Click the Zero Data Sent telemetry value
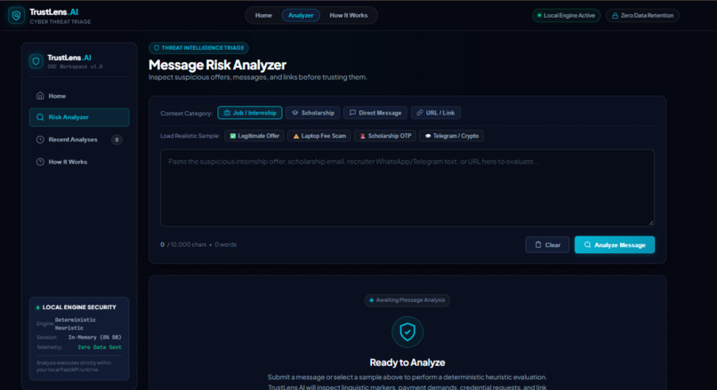Viewport: 717px width, 390px height. [100, 347]
